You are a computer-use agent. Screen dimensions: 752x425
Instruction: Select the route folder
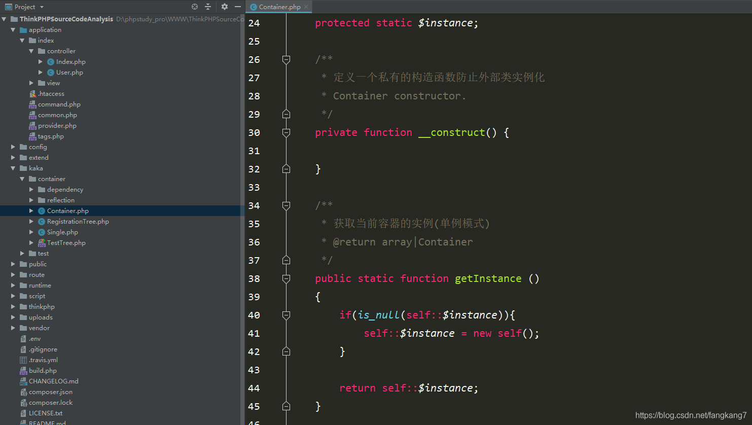coord(37,275)
